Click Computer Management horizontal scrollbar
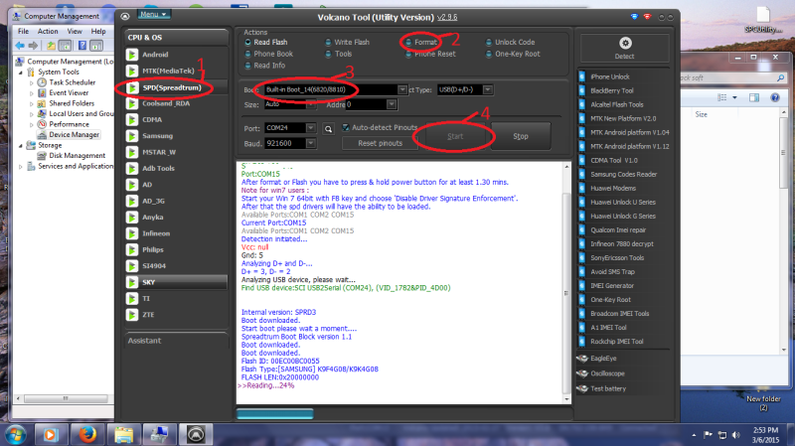The height and width of the screenshot is (446, 795). (65, 399)
